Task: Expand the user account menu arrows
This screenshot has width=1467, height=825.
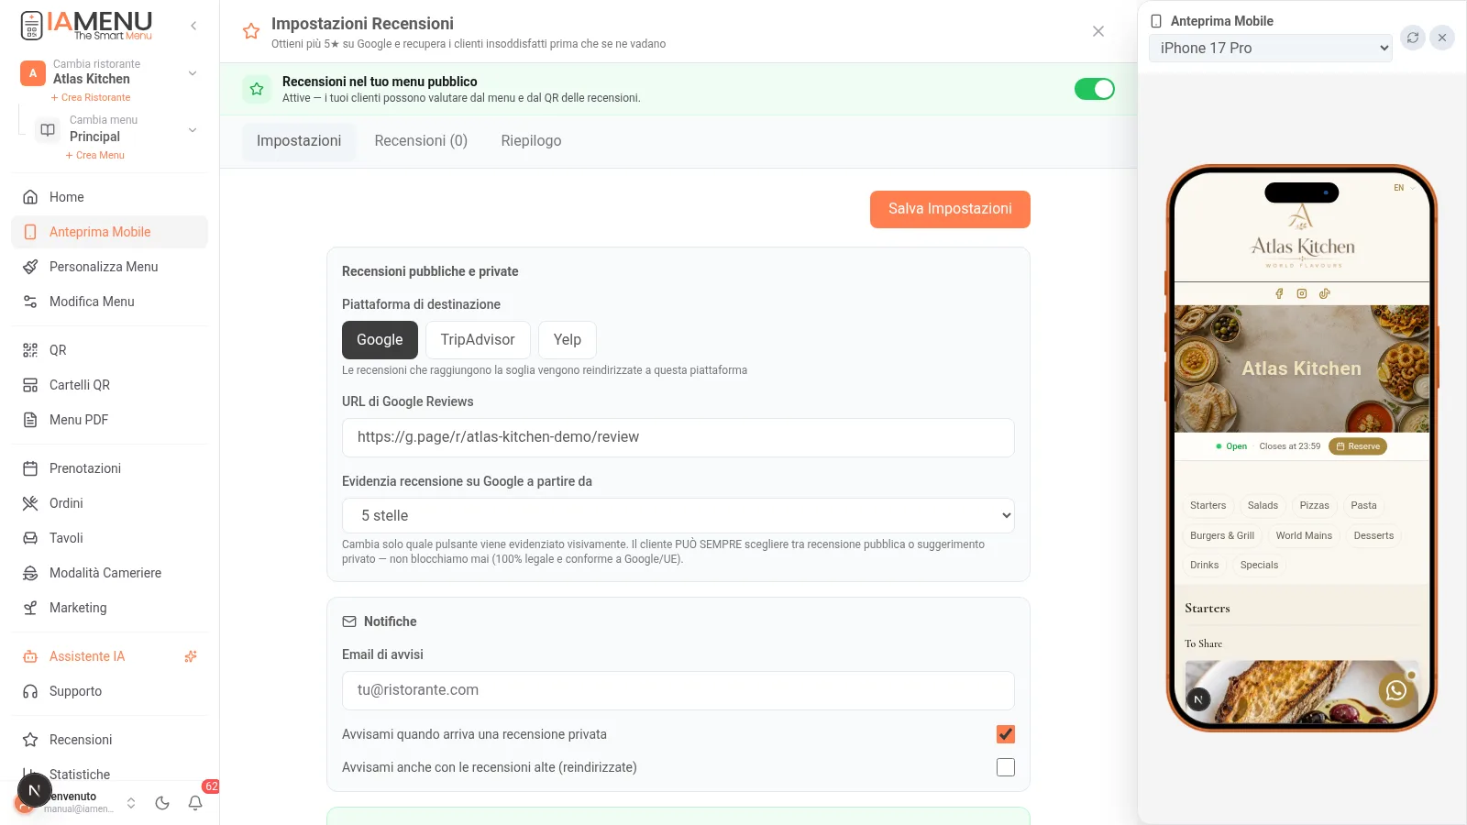Action: pos(131,803)
